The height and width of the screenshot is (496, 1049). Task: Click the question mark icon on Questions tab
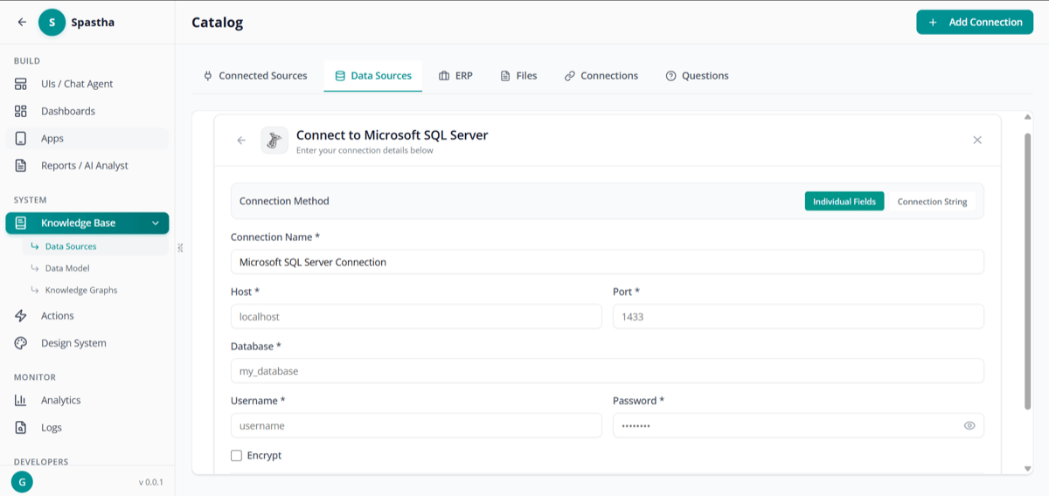[671, 76]
